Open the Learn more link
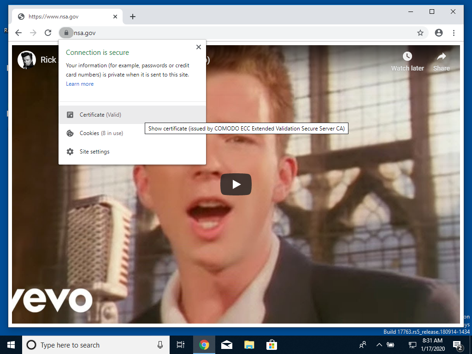Screen dimensions: 472x354 pyautogui.click(x=79, y=84)
